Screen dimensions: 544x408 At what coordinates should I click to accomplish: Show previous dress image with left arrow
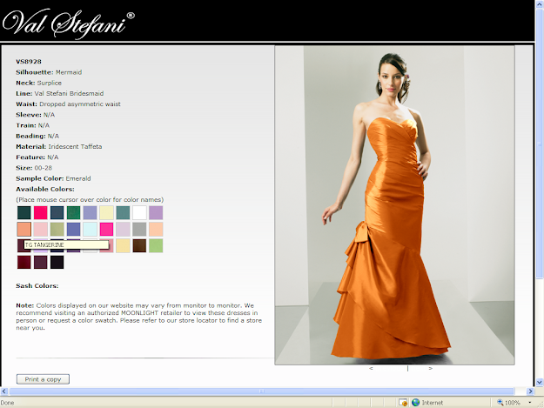pos(371,368)
